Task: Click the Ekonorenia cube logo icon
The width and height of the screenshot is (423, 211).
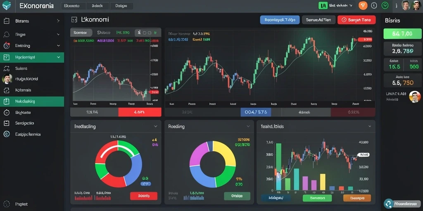Action: (7, 5)
